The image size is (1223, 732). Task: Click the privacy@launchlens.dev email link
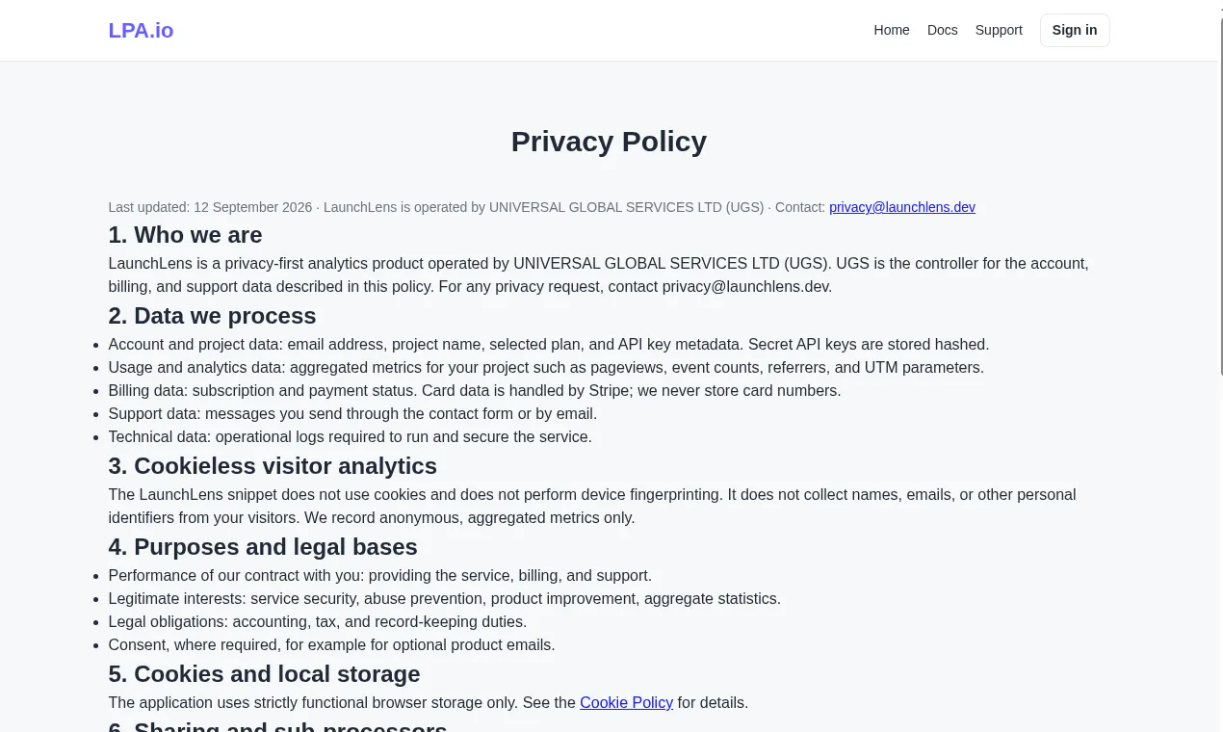pyautogui.click(x=902, y=207)
